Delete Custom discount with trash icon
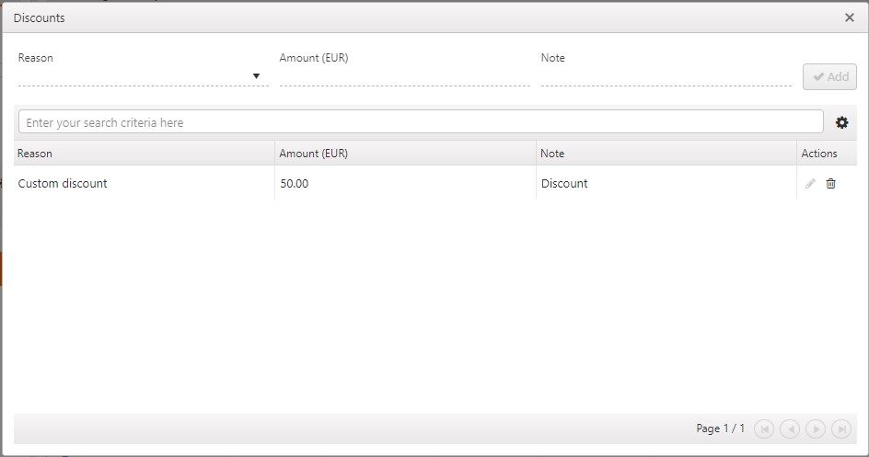Screen dimensions: 869x457 click(831, 184)
